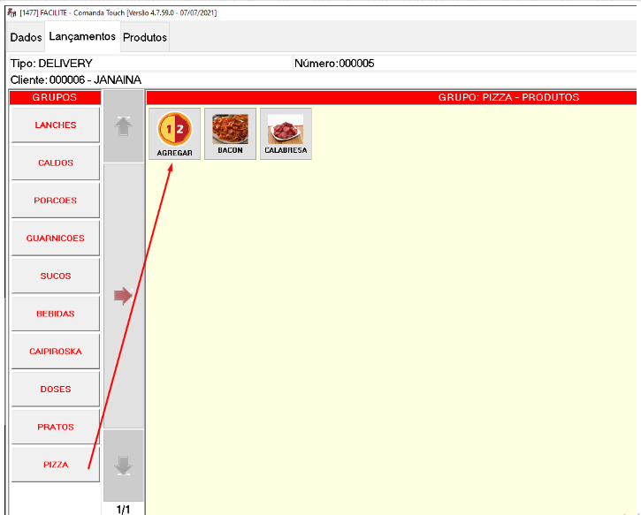Open the DOSES group
The image size is (641, 515).
56,389
